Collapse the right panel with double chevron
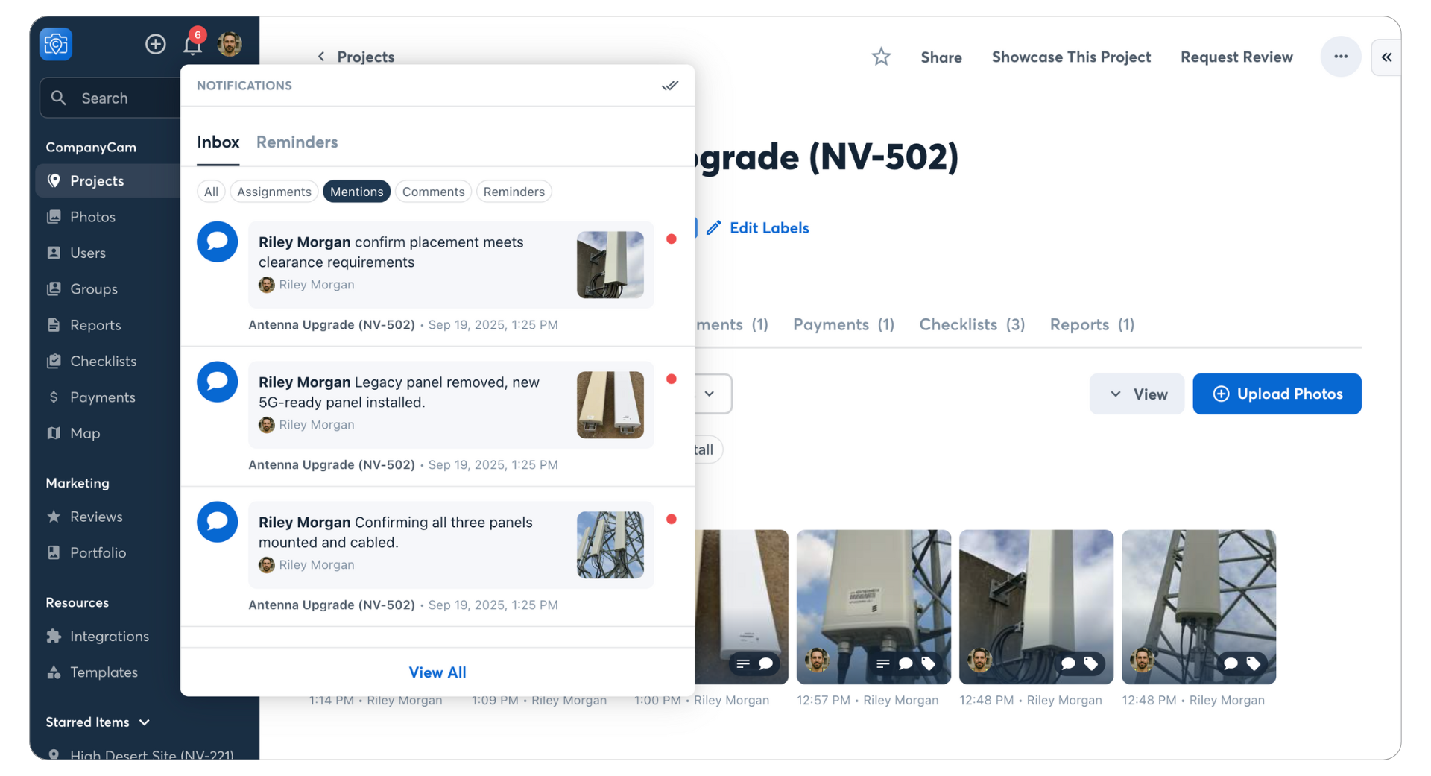The width and height of the screenshot is (1431, 776). coord(1386,57)
